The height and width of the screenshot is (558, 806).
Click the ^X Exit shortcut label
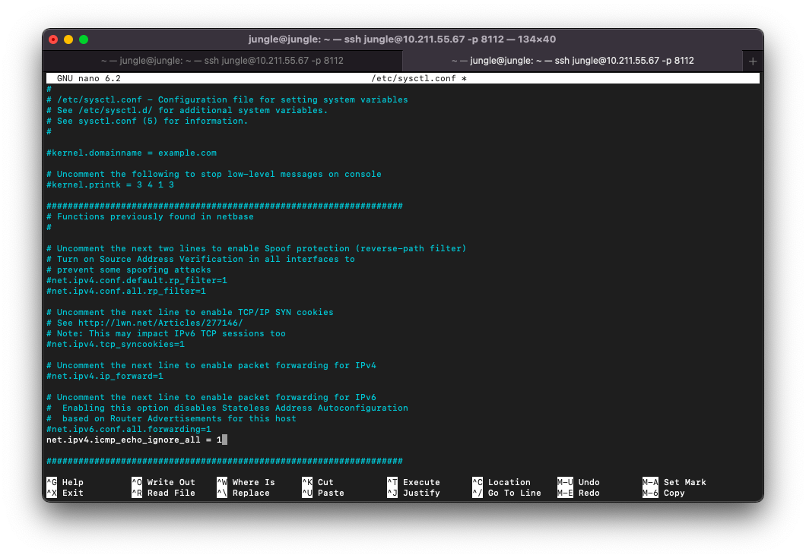click(65, 493)
